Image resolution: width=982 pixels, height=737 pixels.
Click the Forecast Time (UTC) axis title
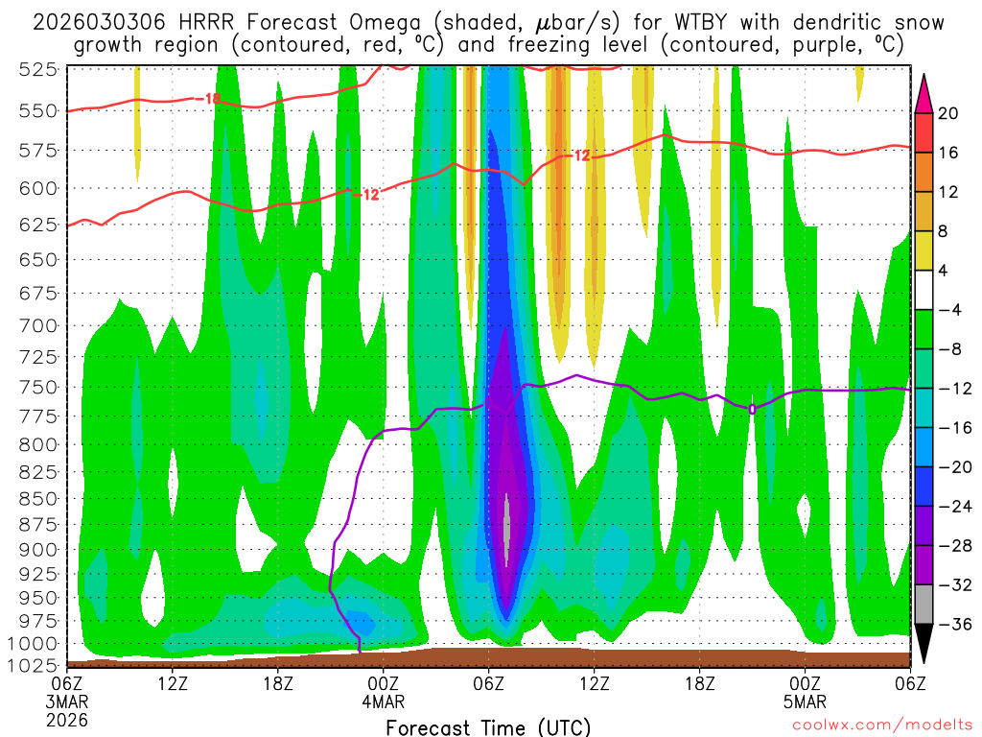coord(488,726)
